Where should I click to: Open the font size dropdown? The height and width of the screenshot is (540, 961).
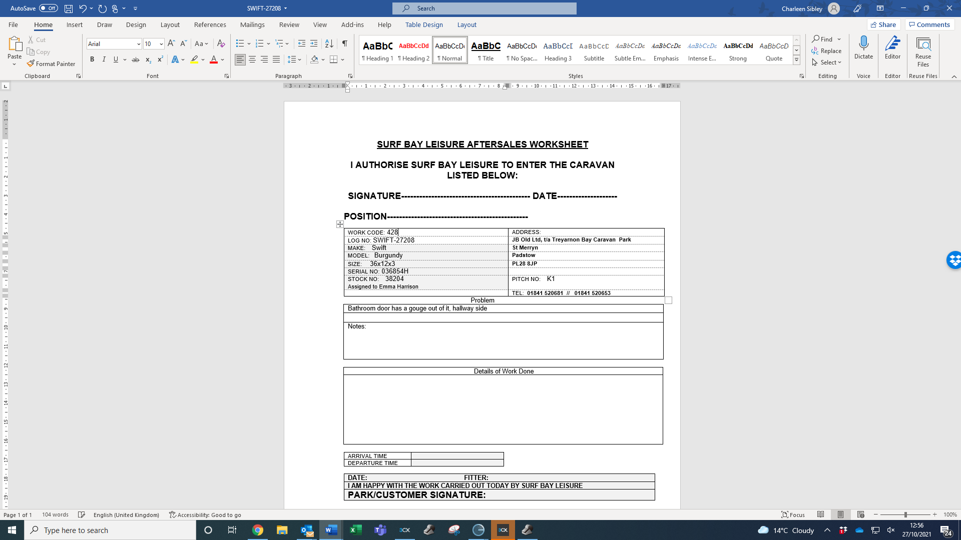tap(161, 44)
